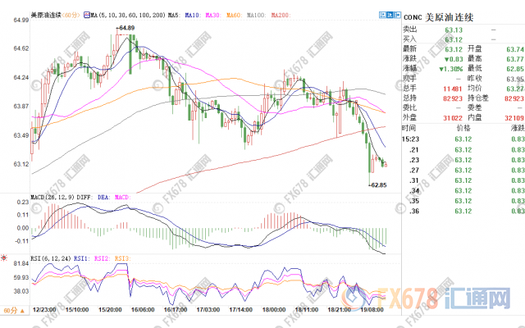
Task: Click the 买入 price row
Action: [x=453, y=38]
